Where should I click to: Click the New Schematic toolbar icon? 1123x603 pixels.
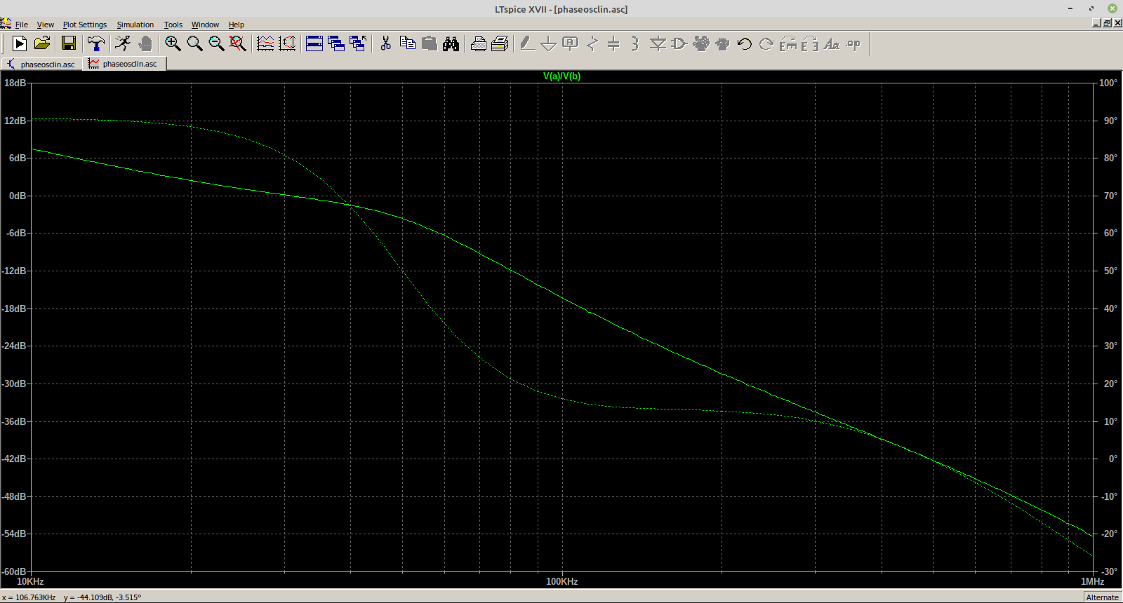[20, 43]
